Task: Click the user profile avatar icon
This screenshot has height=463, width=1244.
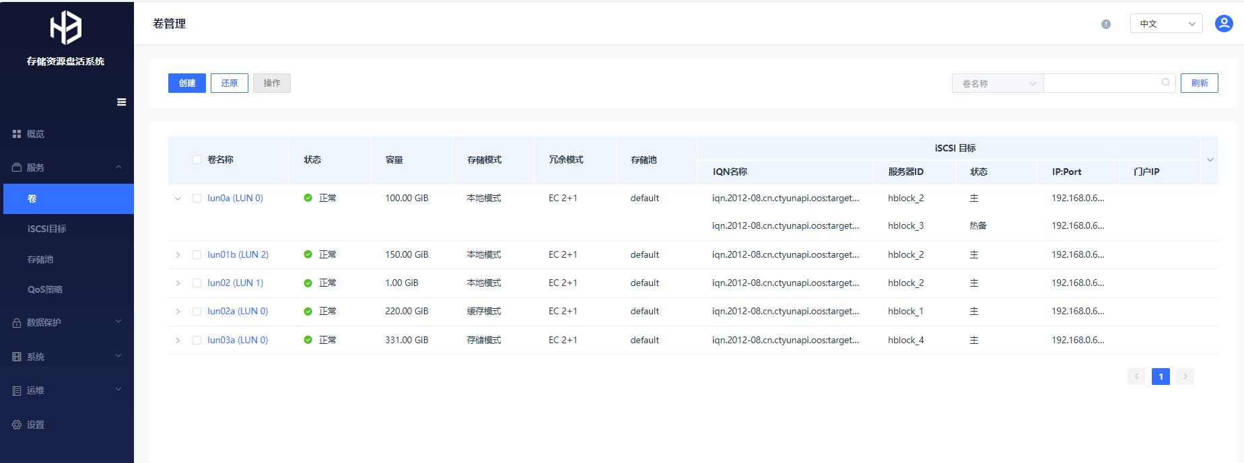Action: pos(1223,24)
